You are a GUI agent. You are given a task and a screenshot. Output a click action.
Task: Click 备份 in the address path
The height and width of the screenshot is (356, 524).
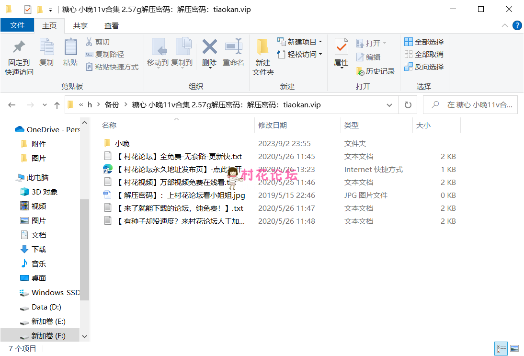pos(112,104)
